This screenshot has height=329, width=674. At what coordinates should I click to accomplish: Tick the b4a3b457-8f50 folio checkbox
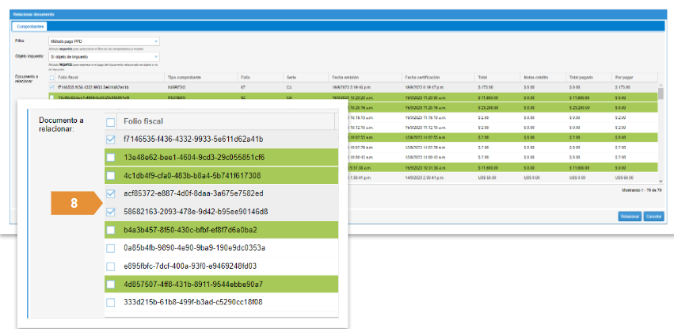click(x=111, y=230)
